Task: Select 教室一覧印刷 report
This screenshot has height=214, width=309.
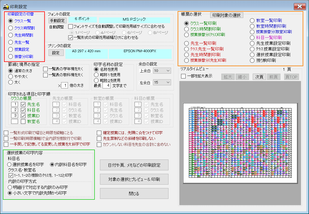Action: pyautogui.click(x=252, y=21)
